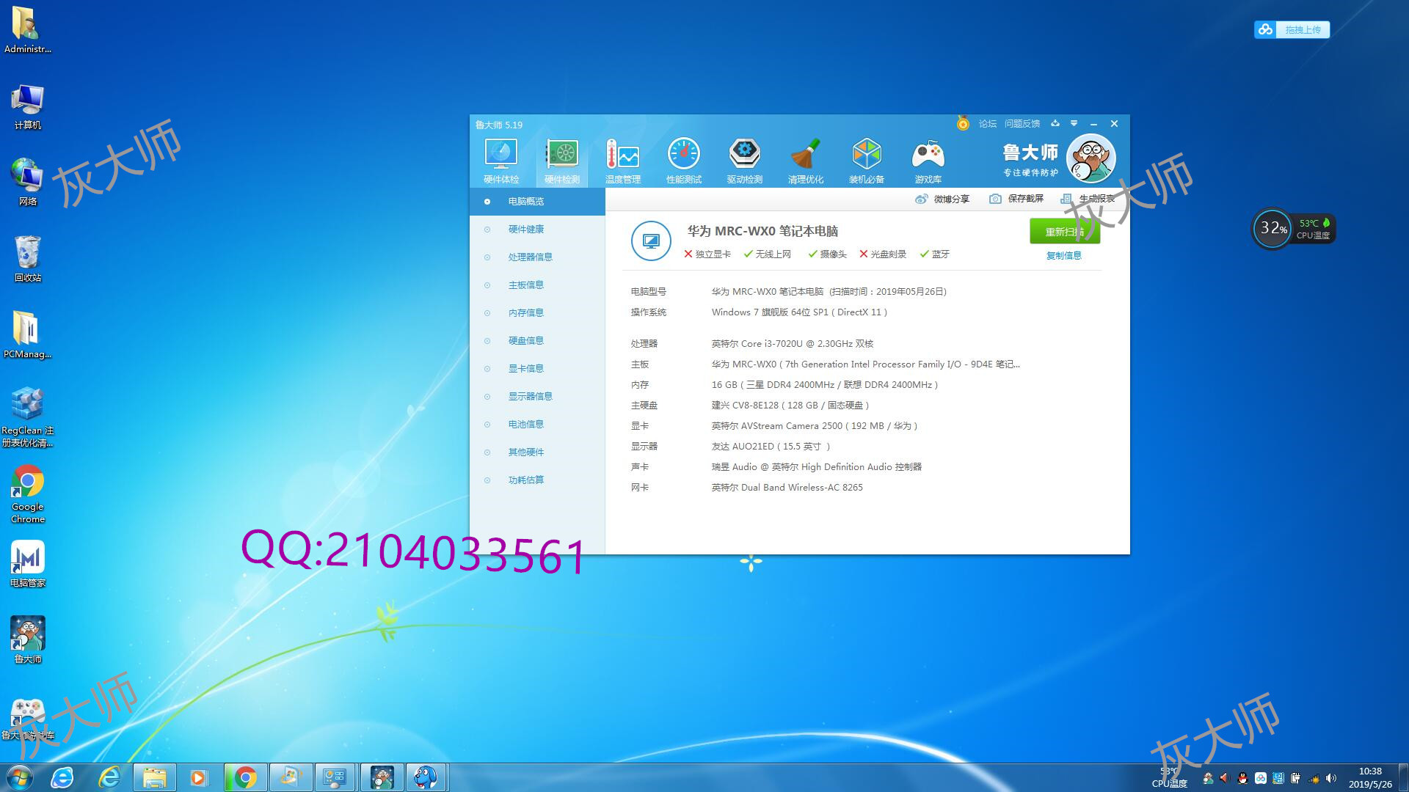
Task: Click the laptop computer icon beside model name
Action: pyautogui.click(x=651, y=241)
